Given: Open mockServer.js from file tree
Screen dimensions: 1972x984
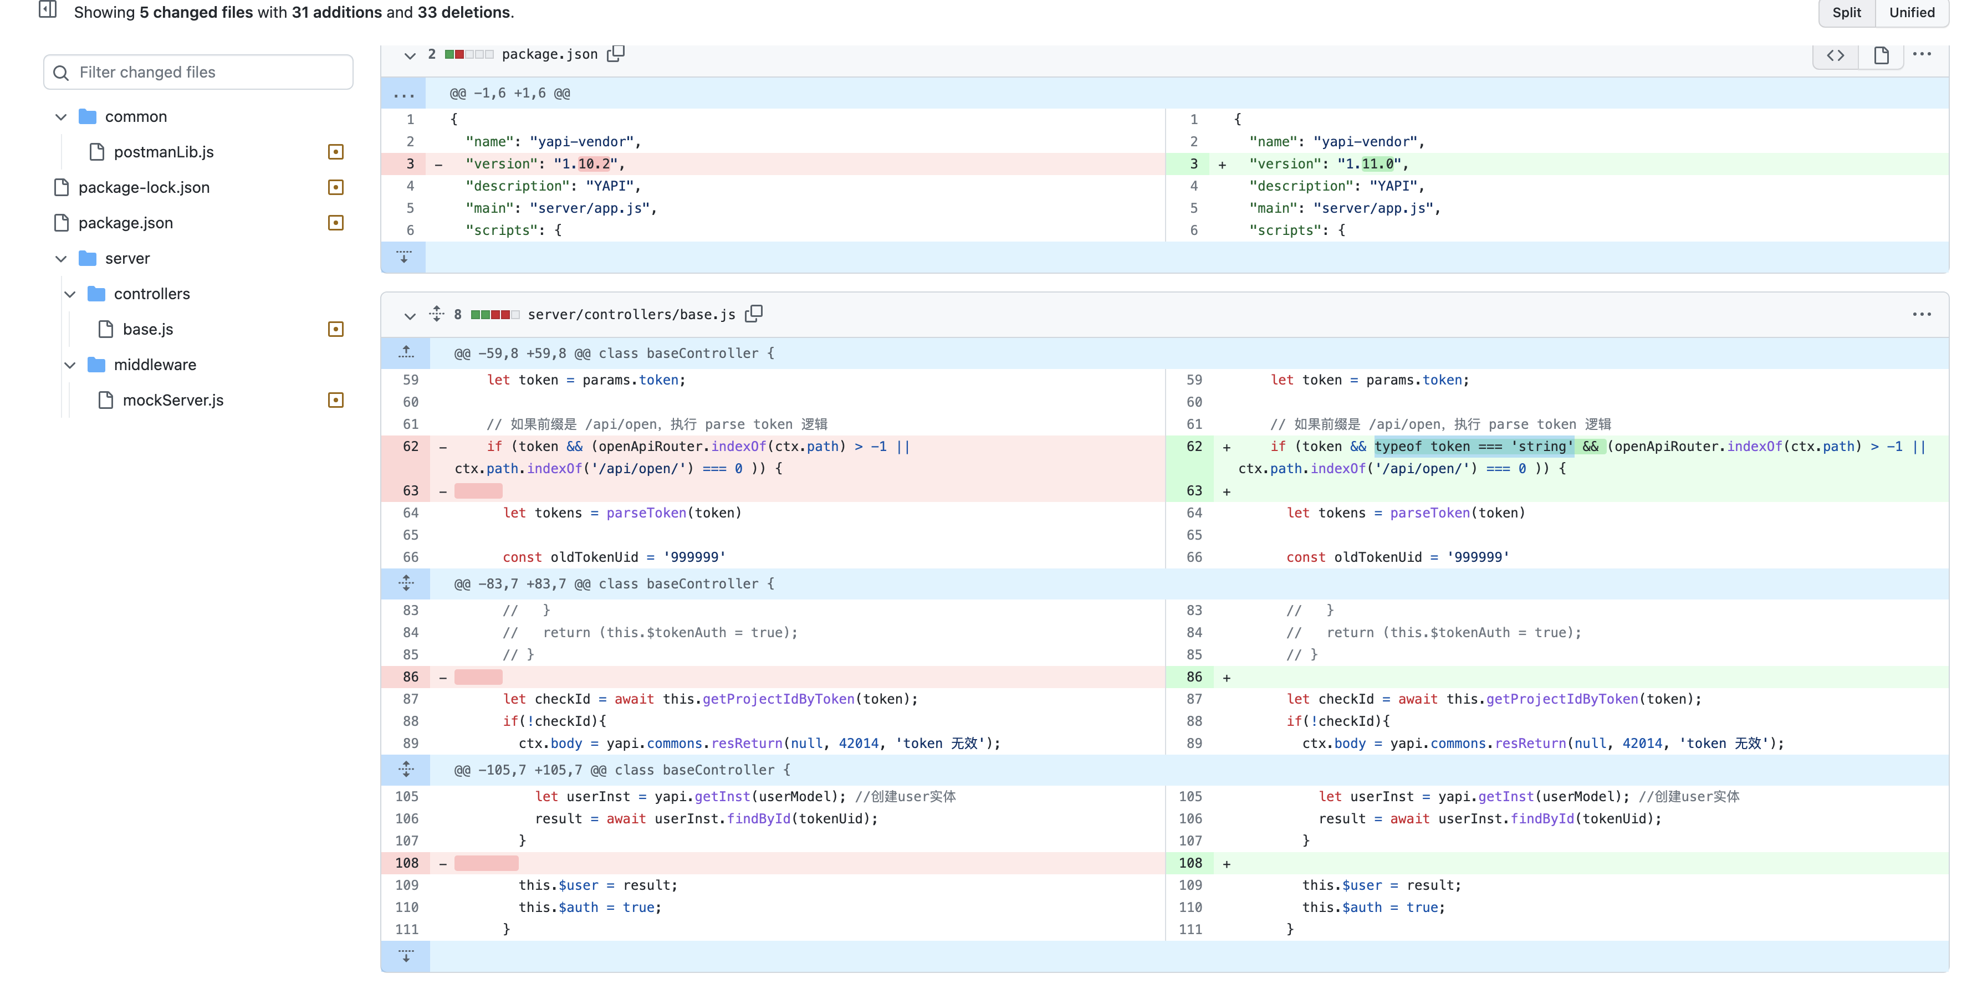Looking at the screenshot, I should click(x=173, y=400).
